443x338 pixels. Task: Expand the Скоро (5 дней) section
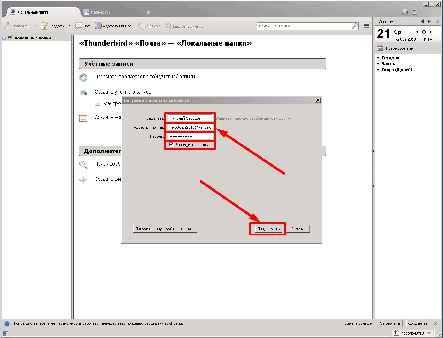tap(379, 70)
